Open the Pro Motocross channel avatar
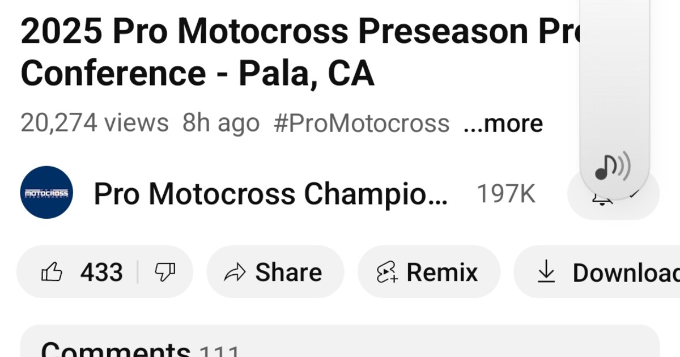Viewport: 680px width, 357px height. point(46,192)
